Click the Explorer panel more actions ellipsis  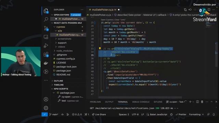82,10
